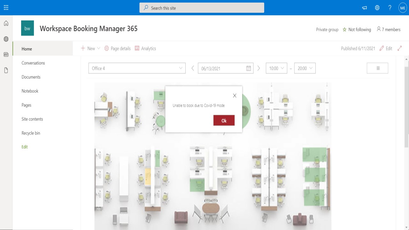This screenshot has width=409, height=230.
Task: Open the 20:00 end time dropdown
Action: [305, 68]
